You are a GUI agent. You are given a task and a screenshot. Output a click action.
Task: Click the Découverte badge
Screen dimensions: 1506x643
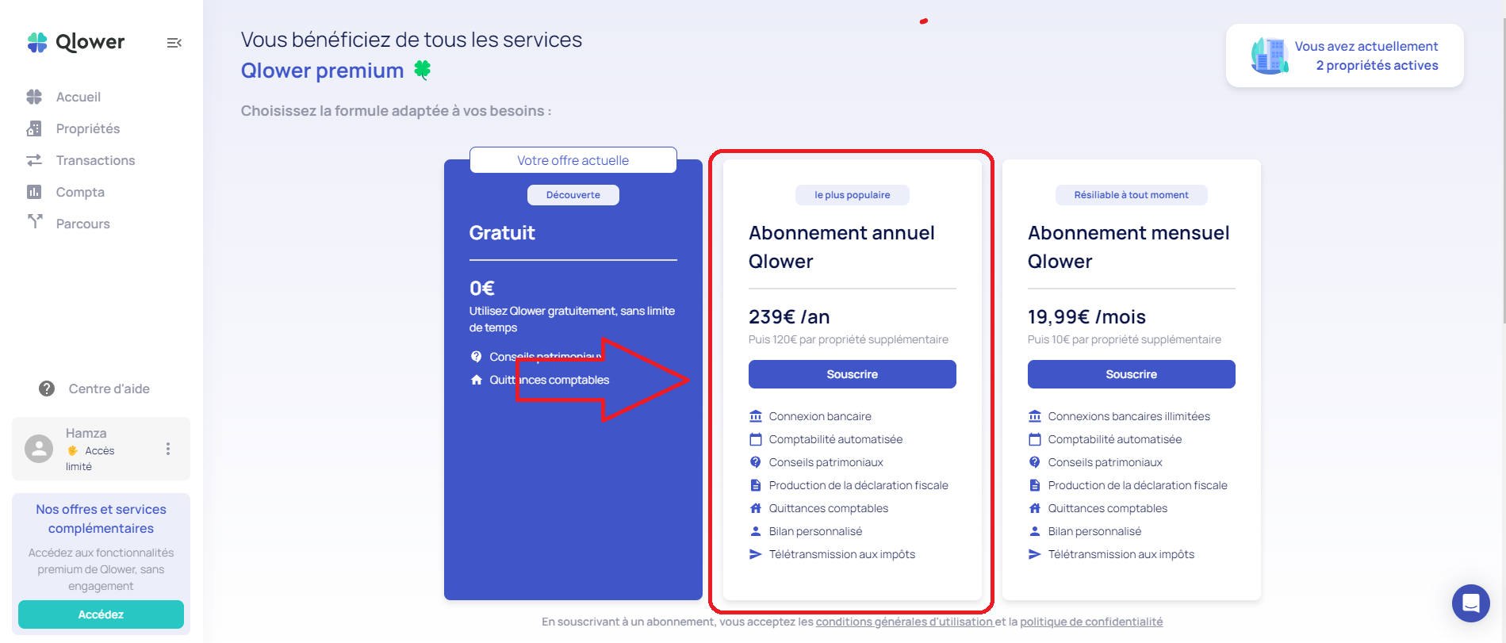pyautogui.click(x=573, y=195)
